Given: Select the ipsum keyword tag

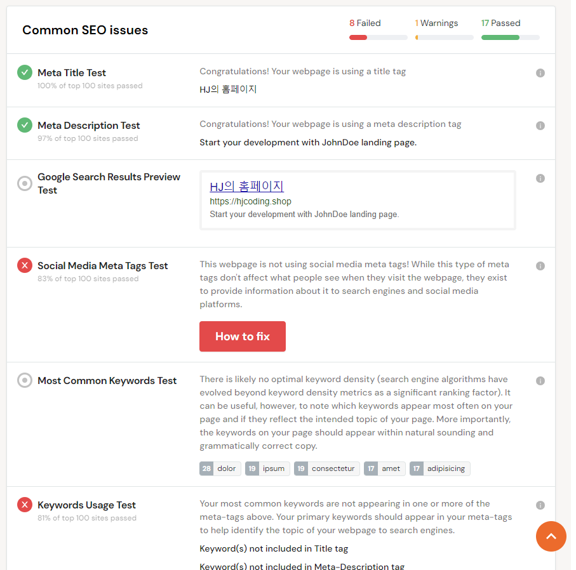Looking at the screenshot, I should click(267, 468).
